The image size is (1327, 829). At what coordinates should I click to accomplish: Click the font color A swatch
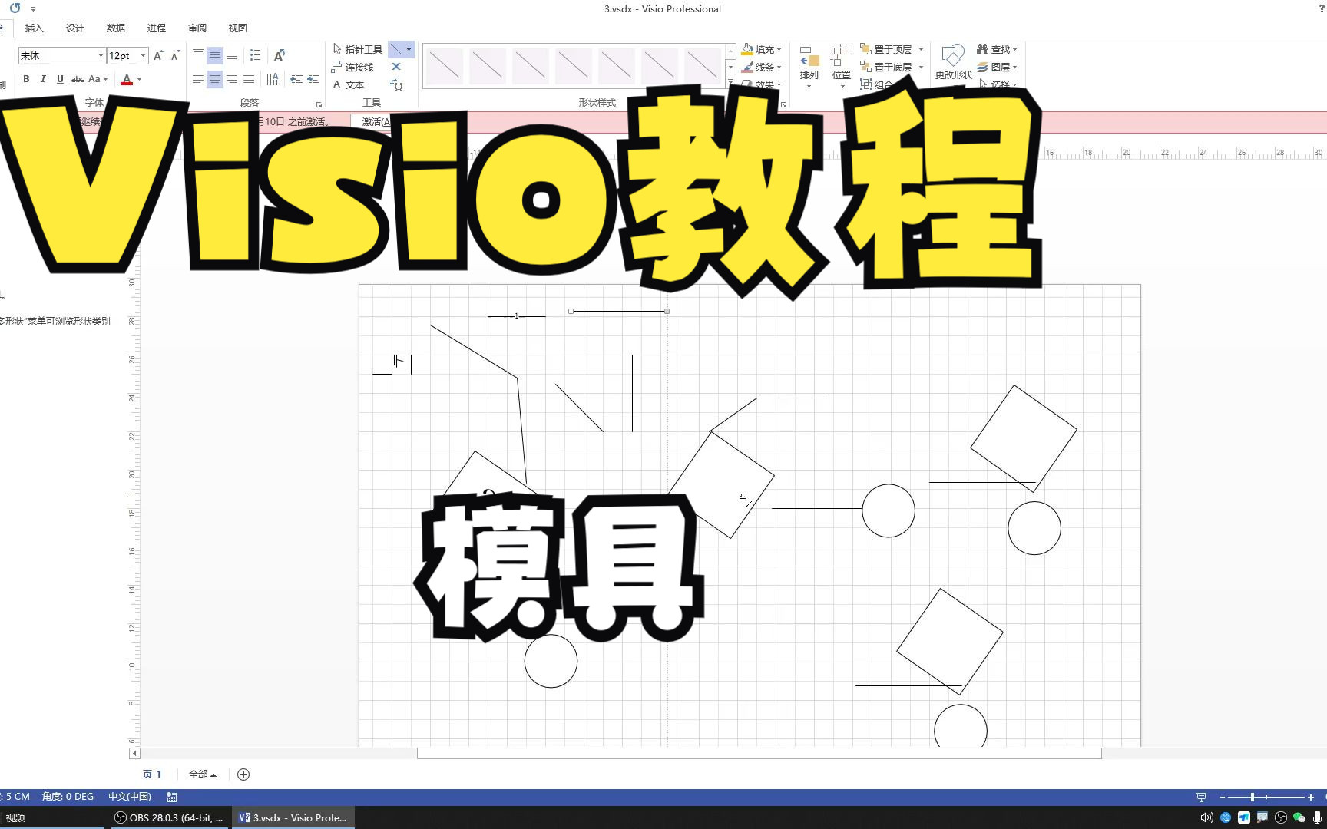(127, 79)
